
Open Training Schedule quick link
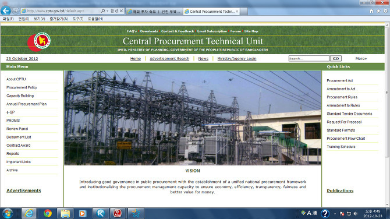(341, 147)
